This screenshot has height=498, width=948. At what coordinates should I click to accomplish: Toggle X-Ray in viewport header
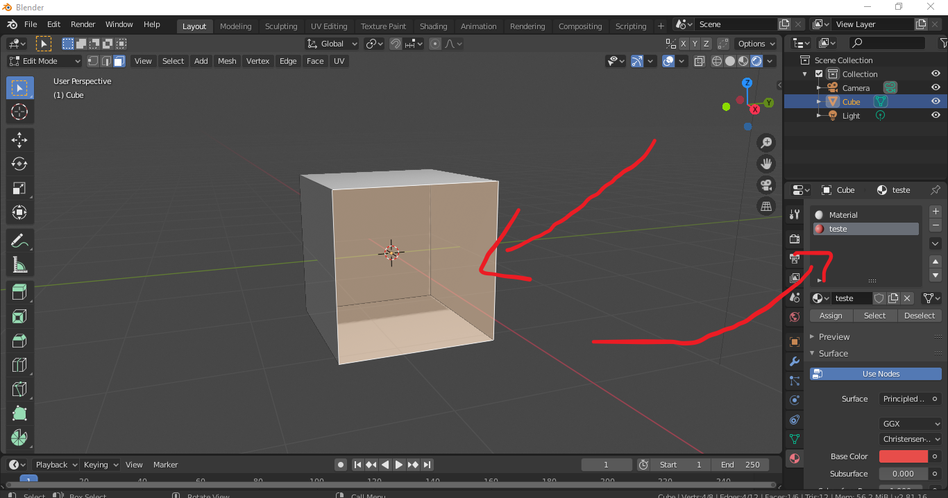tap(700, 61)
